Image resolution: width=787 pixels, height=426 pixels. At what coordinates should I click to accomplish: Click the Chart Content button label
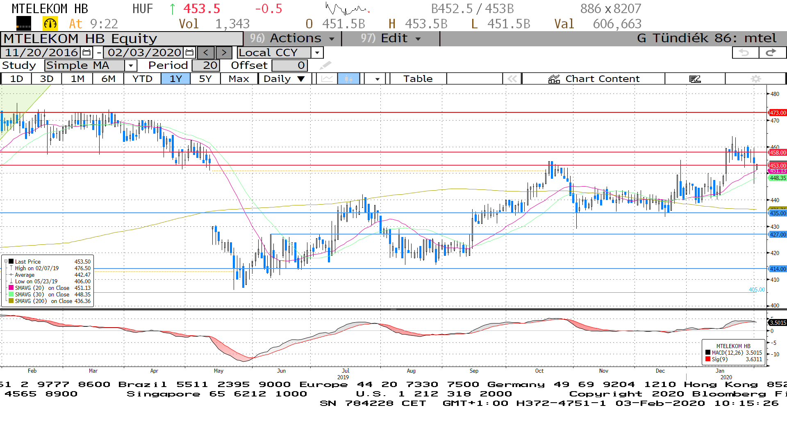click(603, 79)
